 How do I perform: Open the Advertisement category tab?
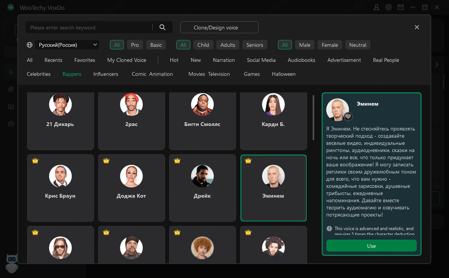coord(344,60)
